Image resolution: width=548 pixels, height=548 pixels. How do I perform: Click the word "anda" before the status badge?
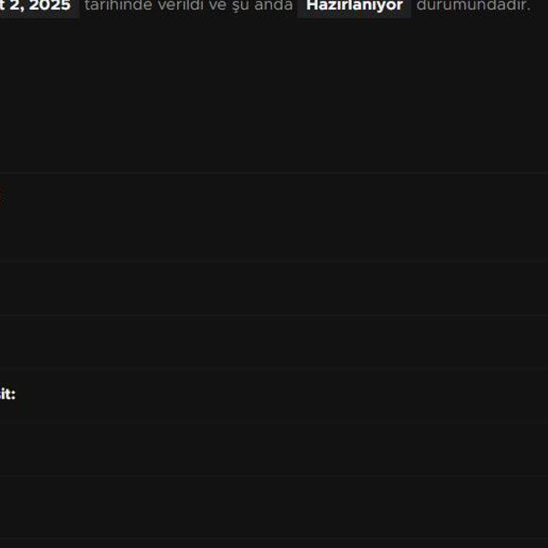(273, 6)
